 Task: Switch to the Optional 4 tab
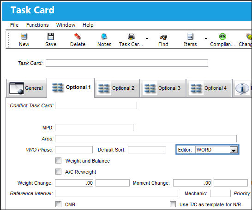209,88
